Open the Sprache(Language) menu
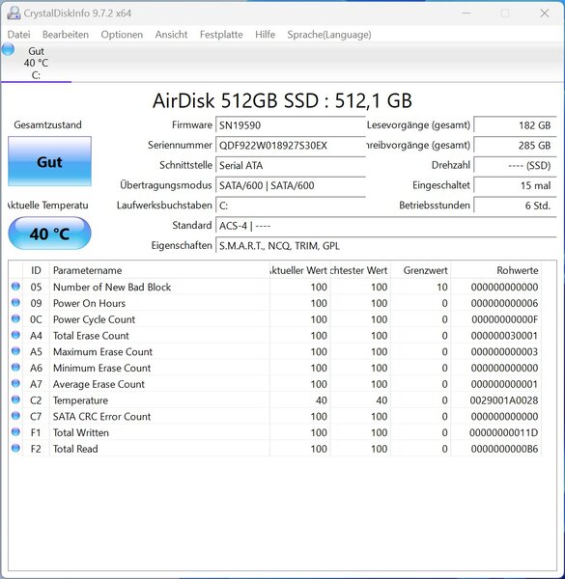 tap(329, 35)
